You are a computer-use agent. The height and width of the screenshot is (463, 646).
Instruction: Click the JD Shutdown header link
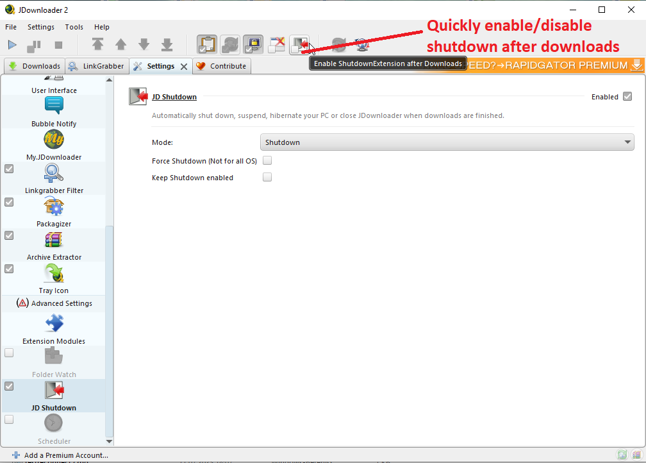pos(174,97)
